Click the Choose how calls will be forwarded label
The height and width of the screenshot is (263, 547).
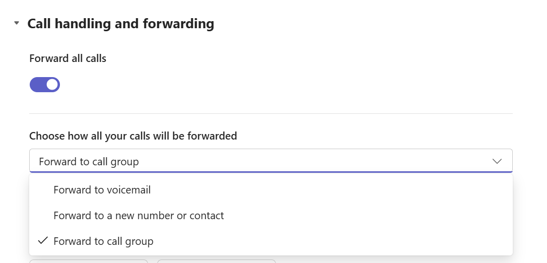click(133, 136)
